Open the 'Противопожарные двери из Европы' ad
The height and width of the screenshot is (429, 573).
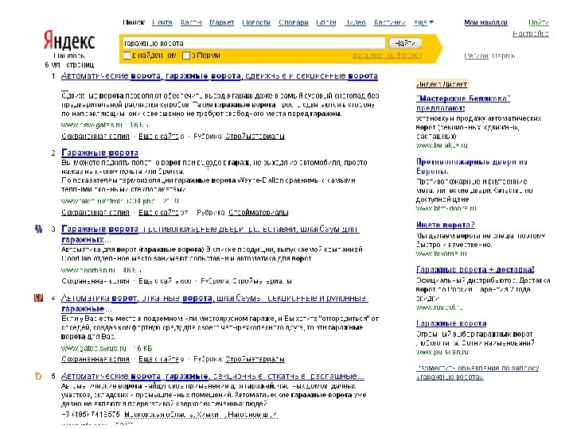pos(471,166)
